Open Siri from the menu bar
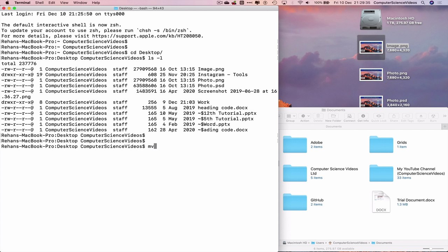The width and height of the screenshot is (448, 252). 432,3
